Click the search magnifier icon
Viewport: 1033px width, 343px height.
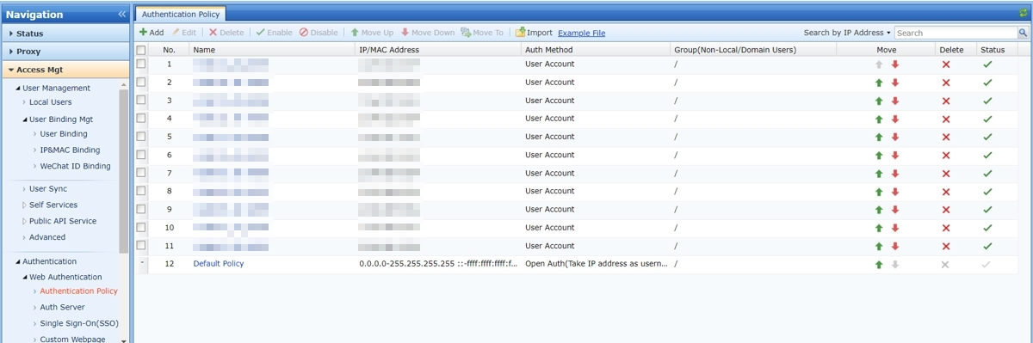pyautogui.click(x=1024, y=33)
